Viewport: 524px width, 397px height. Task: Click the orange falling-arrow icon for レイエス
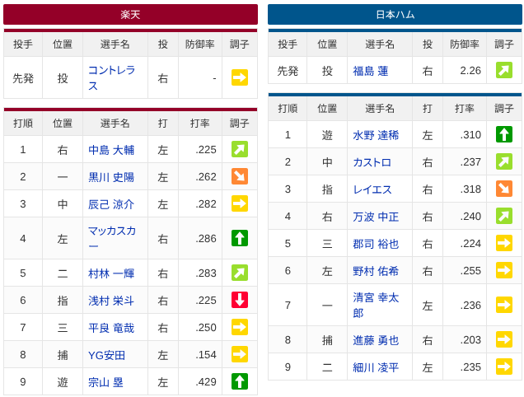pyautogui.click(x=504, y=189)
